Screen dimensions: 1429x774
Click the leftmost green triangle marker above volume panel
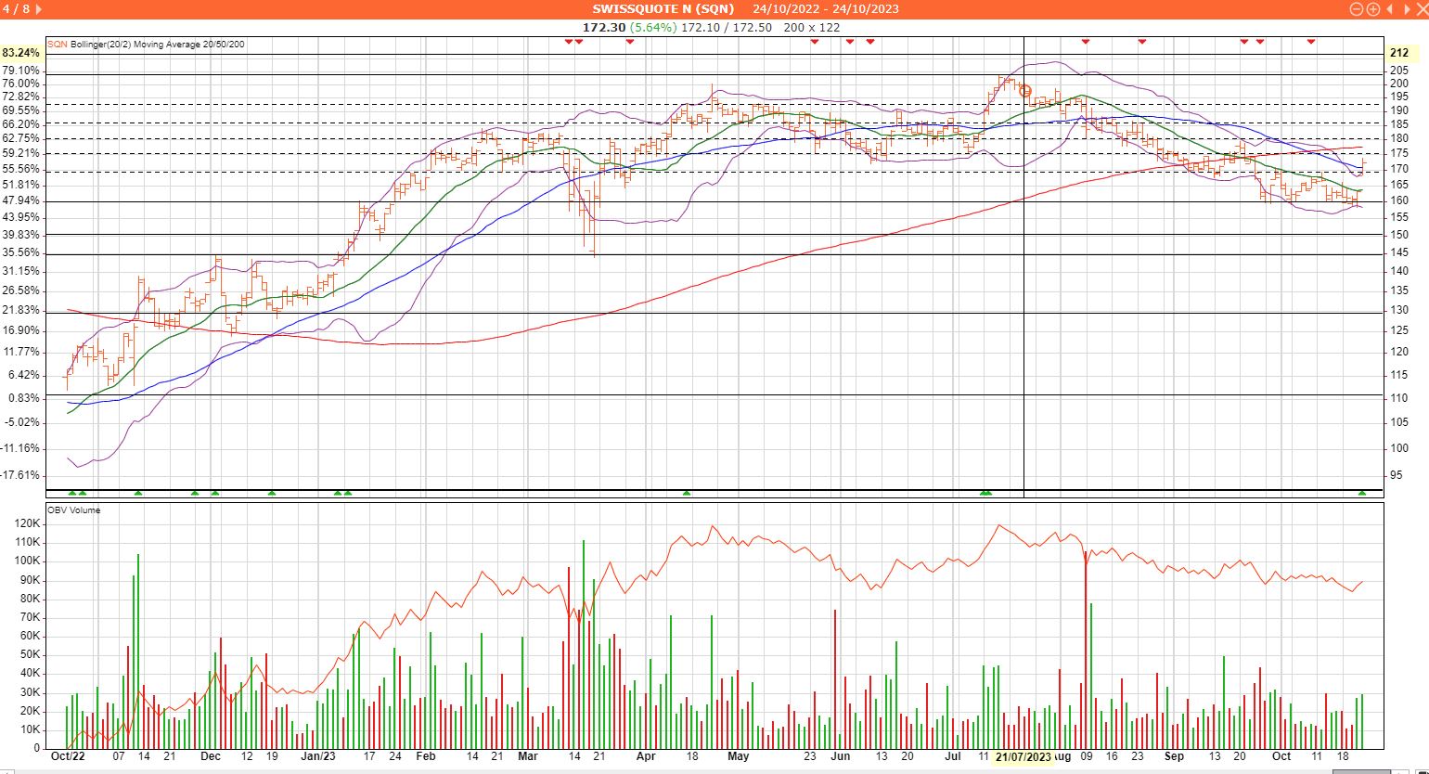tap(72, 493)
